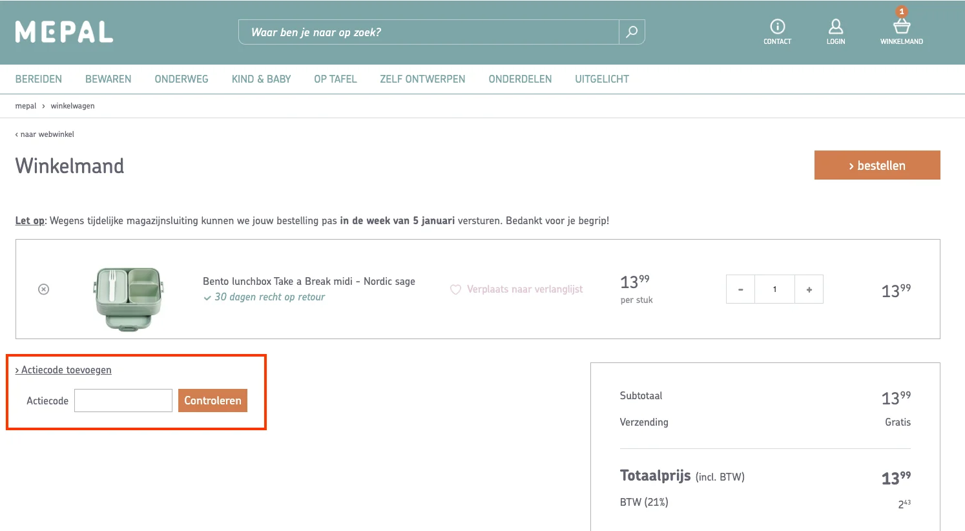Open the Zelf Ontwerpen menu

[x=422, y=79]
